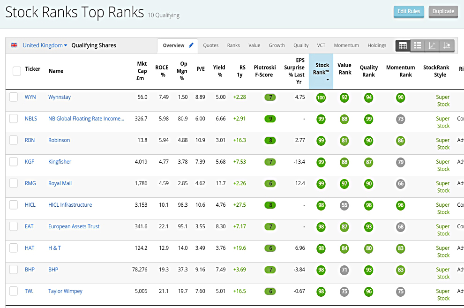464x308 pixels.
Task: Switch to scatter plot view icon
Action: [x=447, y=45]
